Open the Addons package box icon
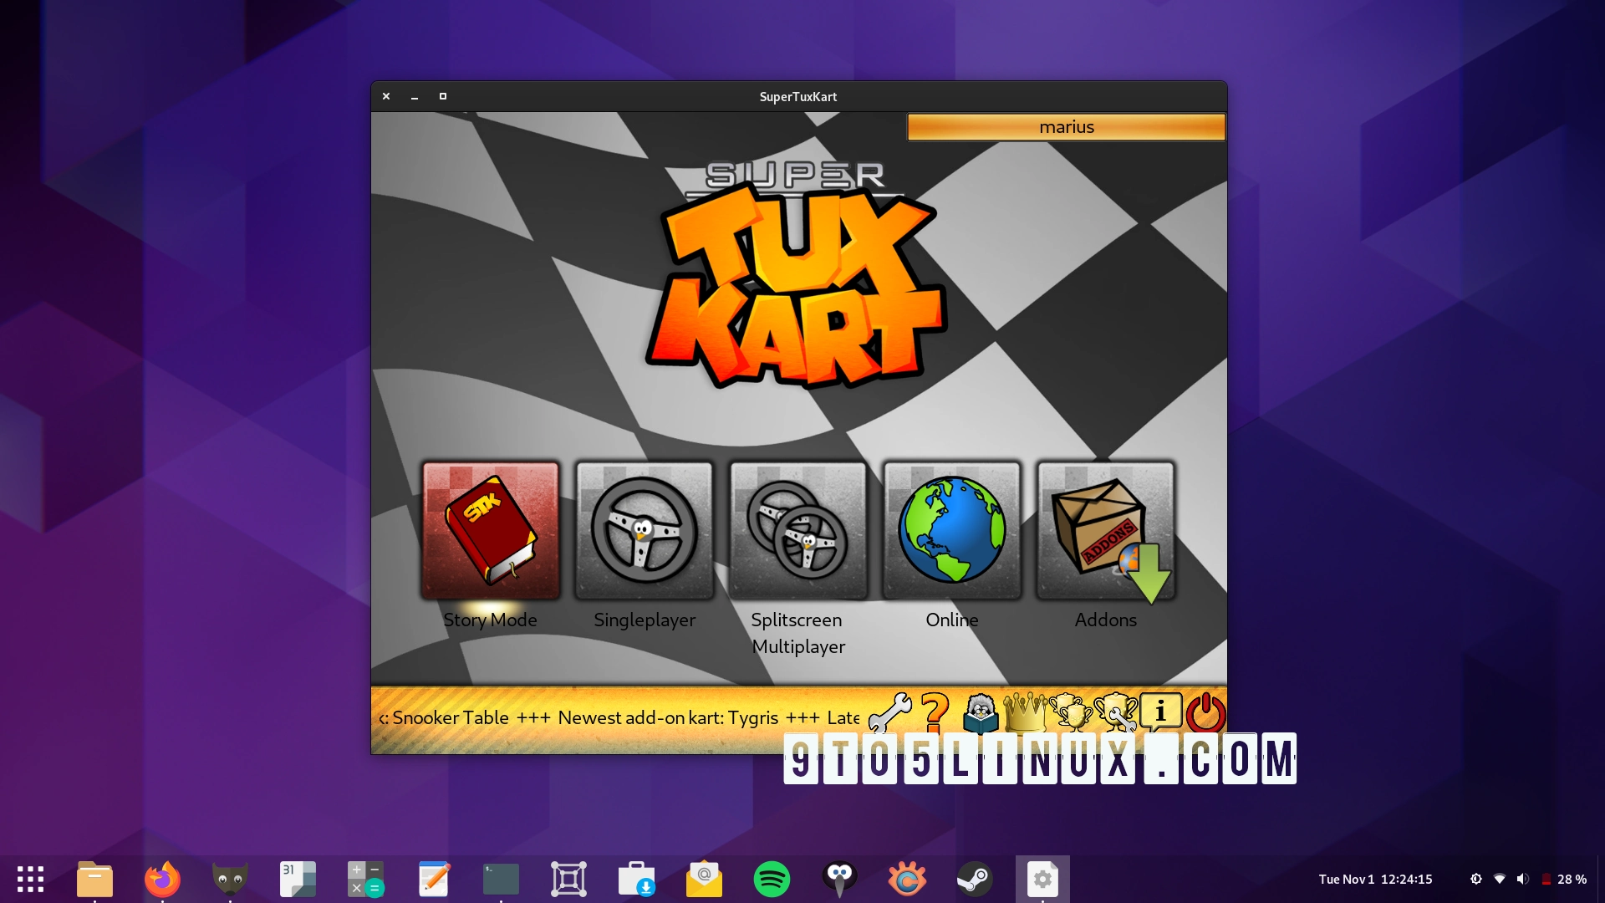 1106,530
